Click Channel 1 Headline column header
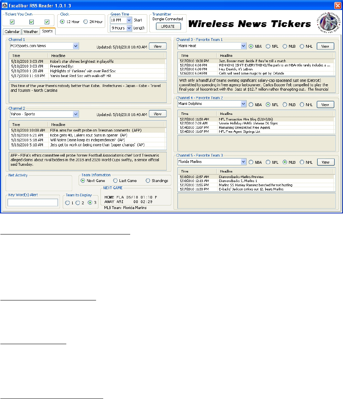Image resolution: width=343 pixels, height=399 pixels. click(106, 56)
